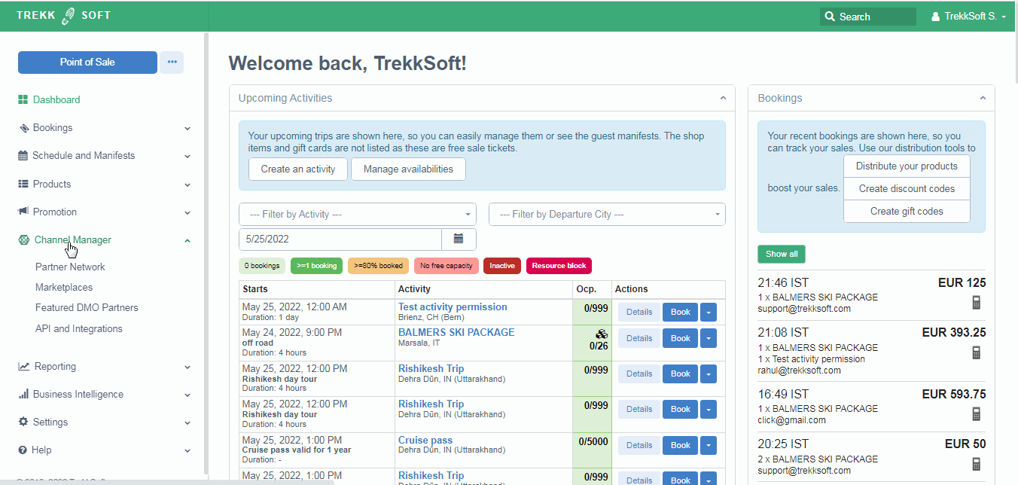Click the Search field in header
The height and width of the screenshot is (485, 1018).
click(868, 17)
